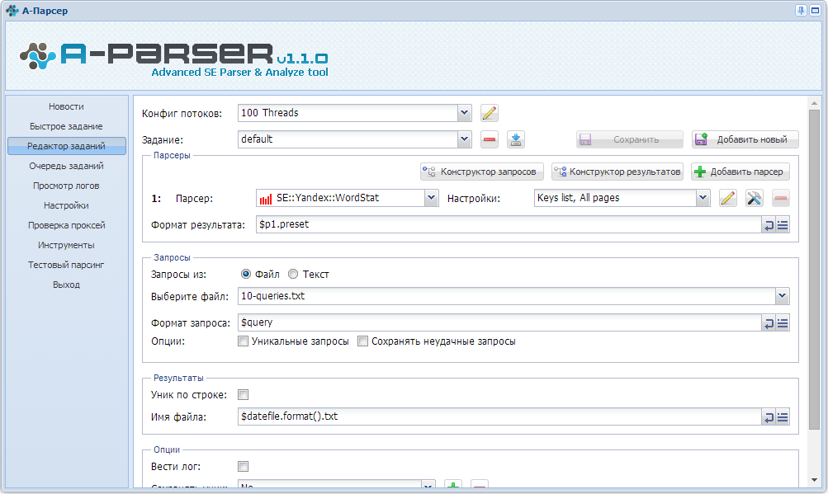Select the Файл radio option

pos(245,274)
